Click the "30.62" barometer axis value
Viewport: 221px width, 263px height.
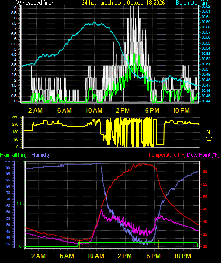(x=206, y=6)
